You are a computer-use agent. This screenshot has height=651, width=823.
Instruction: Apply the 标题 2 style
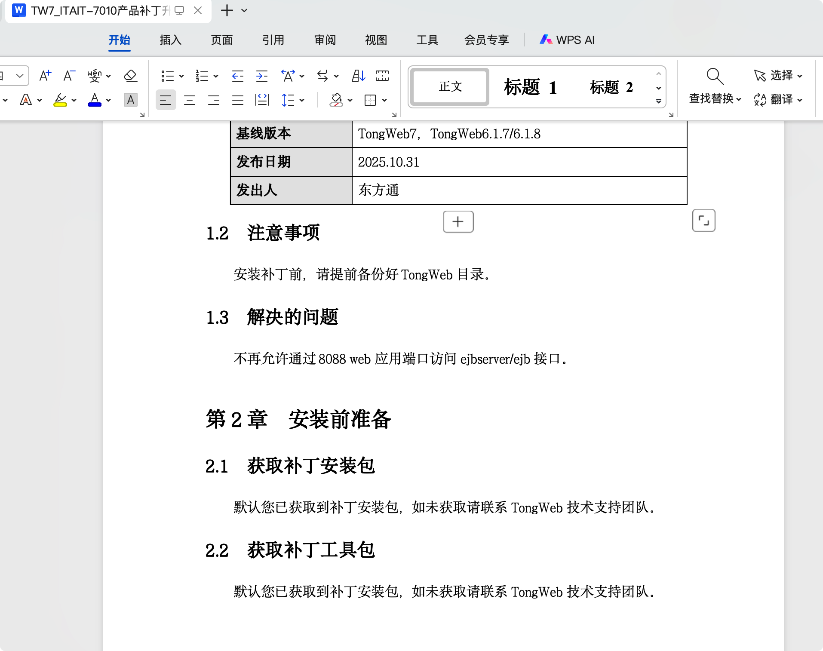611,87
